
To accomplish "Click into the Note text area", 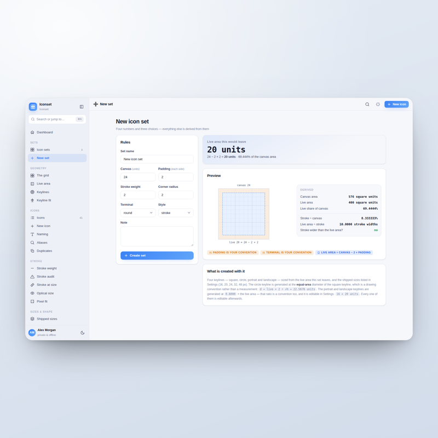I will pos(157,237).
